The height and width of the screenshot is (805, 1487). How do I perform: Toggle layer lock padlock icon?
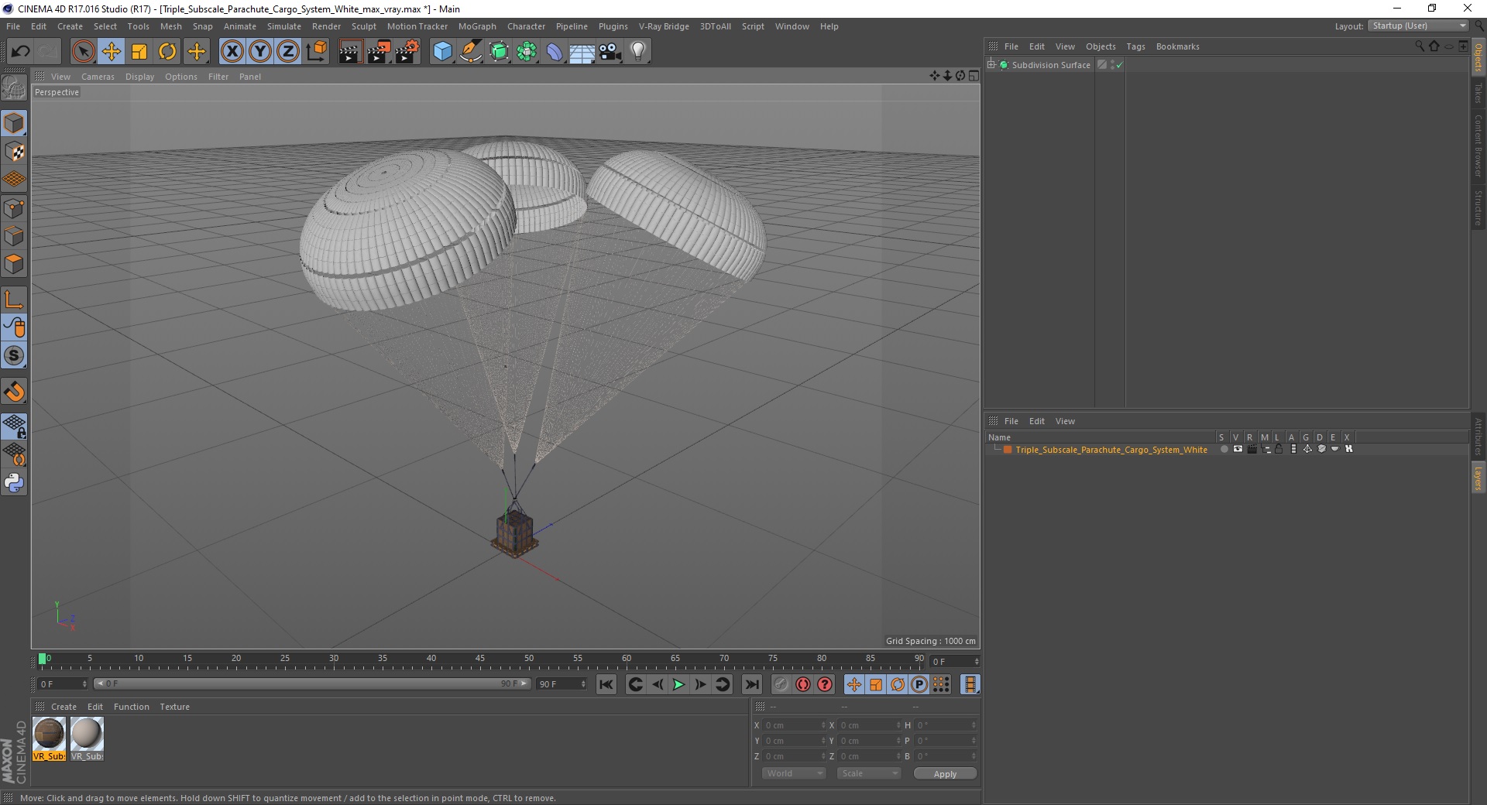[1279, 449]
